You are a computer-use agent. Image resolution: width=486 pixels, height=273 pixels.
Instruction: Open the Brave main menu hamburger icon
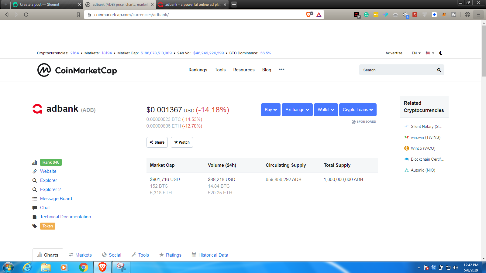[x=478, y=15]
